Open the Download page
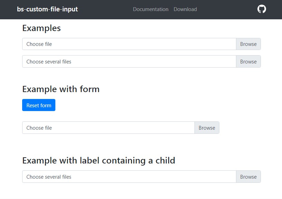The height and width of the screenshot is (199, 282). click(185, 9)
